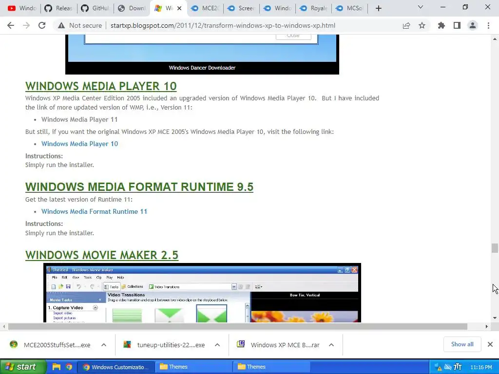Click the horizontal scroll right arrow
This screenshot has height=374, width=499.
[x=487, y=327]
